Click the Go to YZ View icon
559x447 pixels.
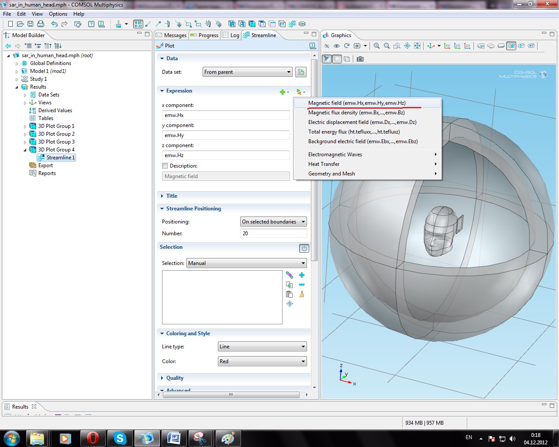457,46
